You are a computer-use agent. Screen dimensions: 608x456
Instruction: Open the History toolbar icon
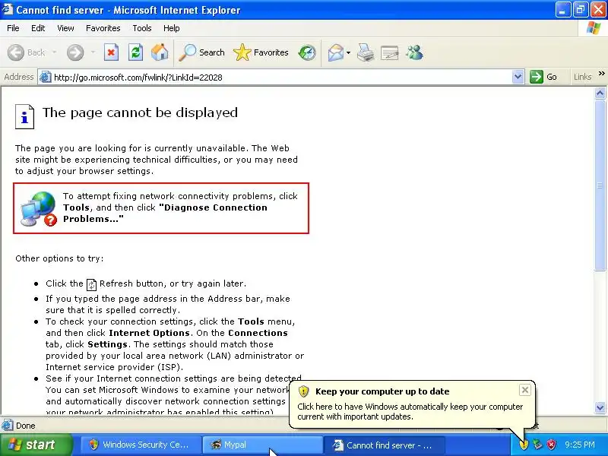(307, 52)
